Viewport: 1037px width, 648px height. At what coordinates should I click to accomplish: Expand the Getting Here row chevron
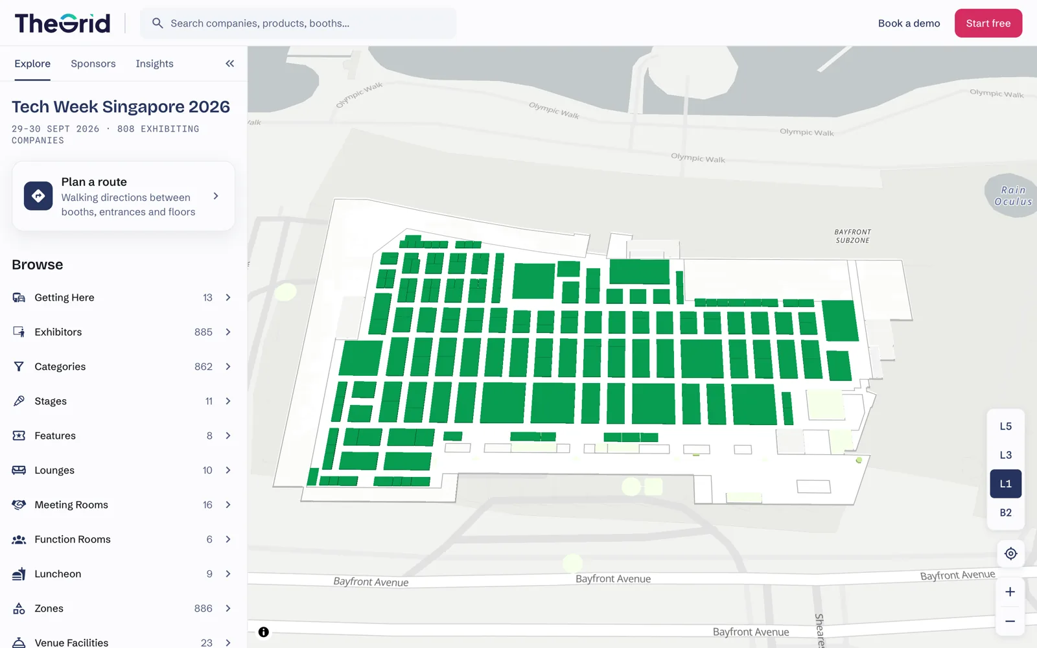pyautogui.click(x=228, y=297)
